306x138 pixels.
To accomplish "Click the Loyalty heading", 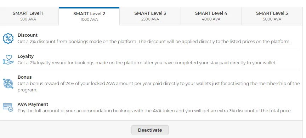I will click(x=25, y=56).
